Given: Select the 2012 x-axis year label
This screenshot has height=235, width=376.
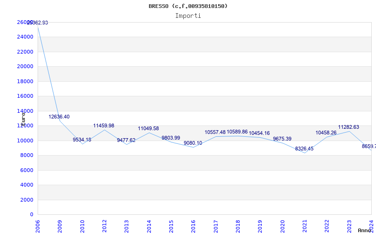Looking at the screenshot, I should 104,226.
